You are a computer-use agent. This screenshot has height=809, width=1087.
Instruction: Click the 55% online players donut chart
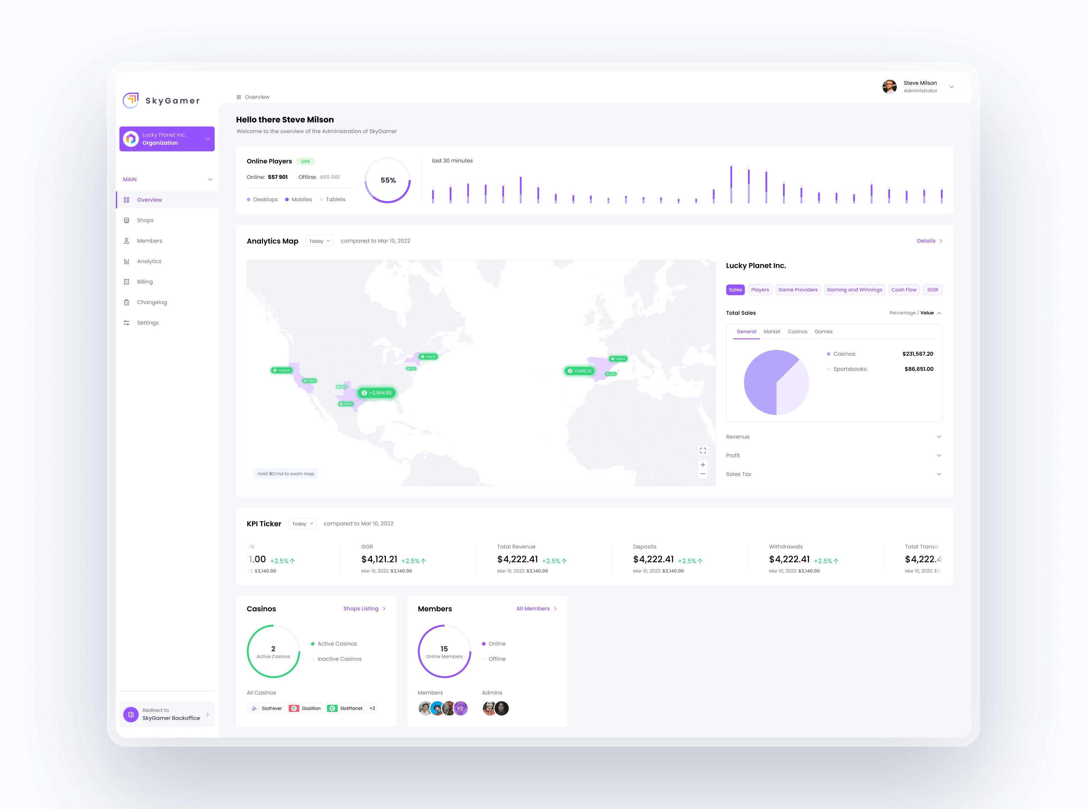click(x=388, y=180)
